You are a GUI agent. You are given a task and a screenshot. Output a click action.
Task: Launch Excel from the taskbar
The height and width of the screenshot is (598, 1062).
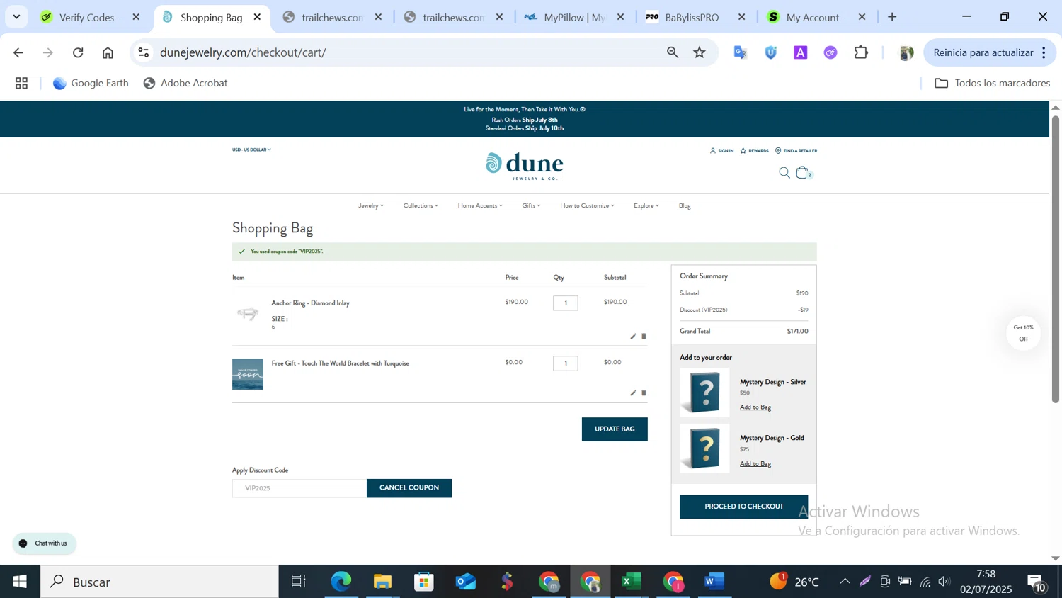click(631, 582)
